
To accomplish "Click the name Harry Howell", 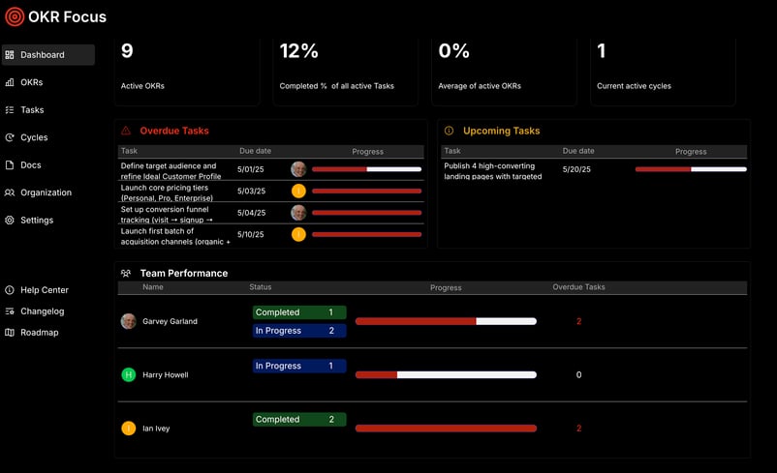I will click(166, 374).
